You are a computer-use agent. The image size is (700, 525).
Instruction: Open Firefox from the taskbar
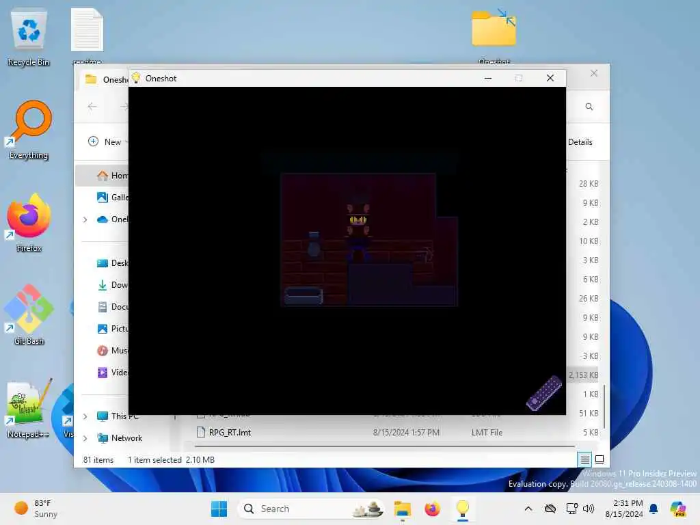(x=432, y=509)
